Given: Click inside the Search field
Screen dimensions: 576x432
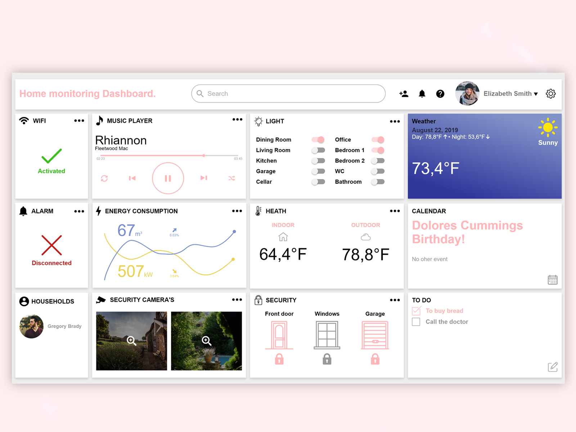Looking at the screenshot, I should pyautogui.click(x=288, y=94).
